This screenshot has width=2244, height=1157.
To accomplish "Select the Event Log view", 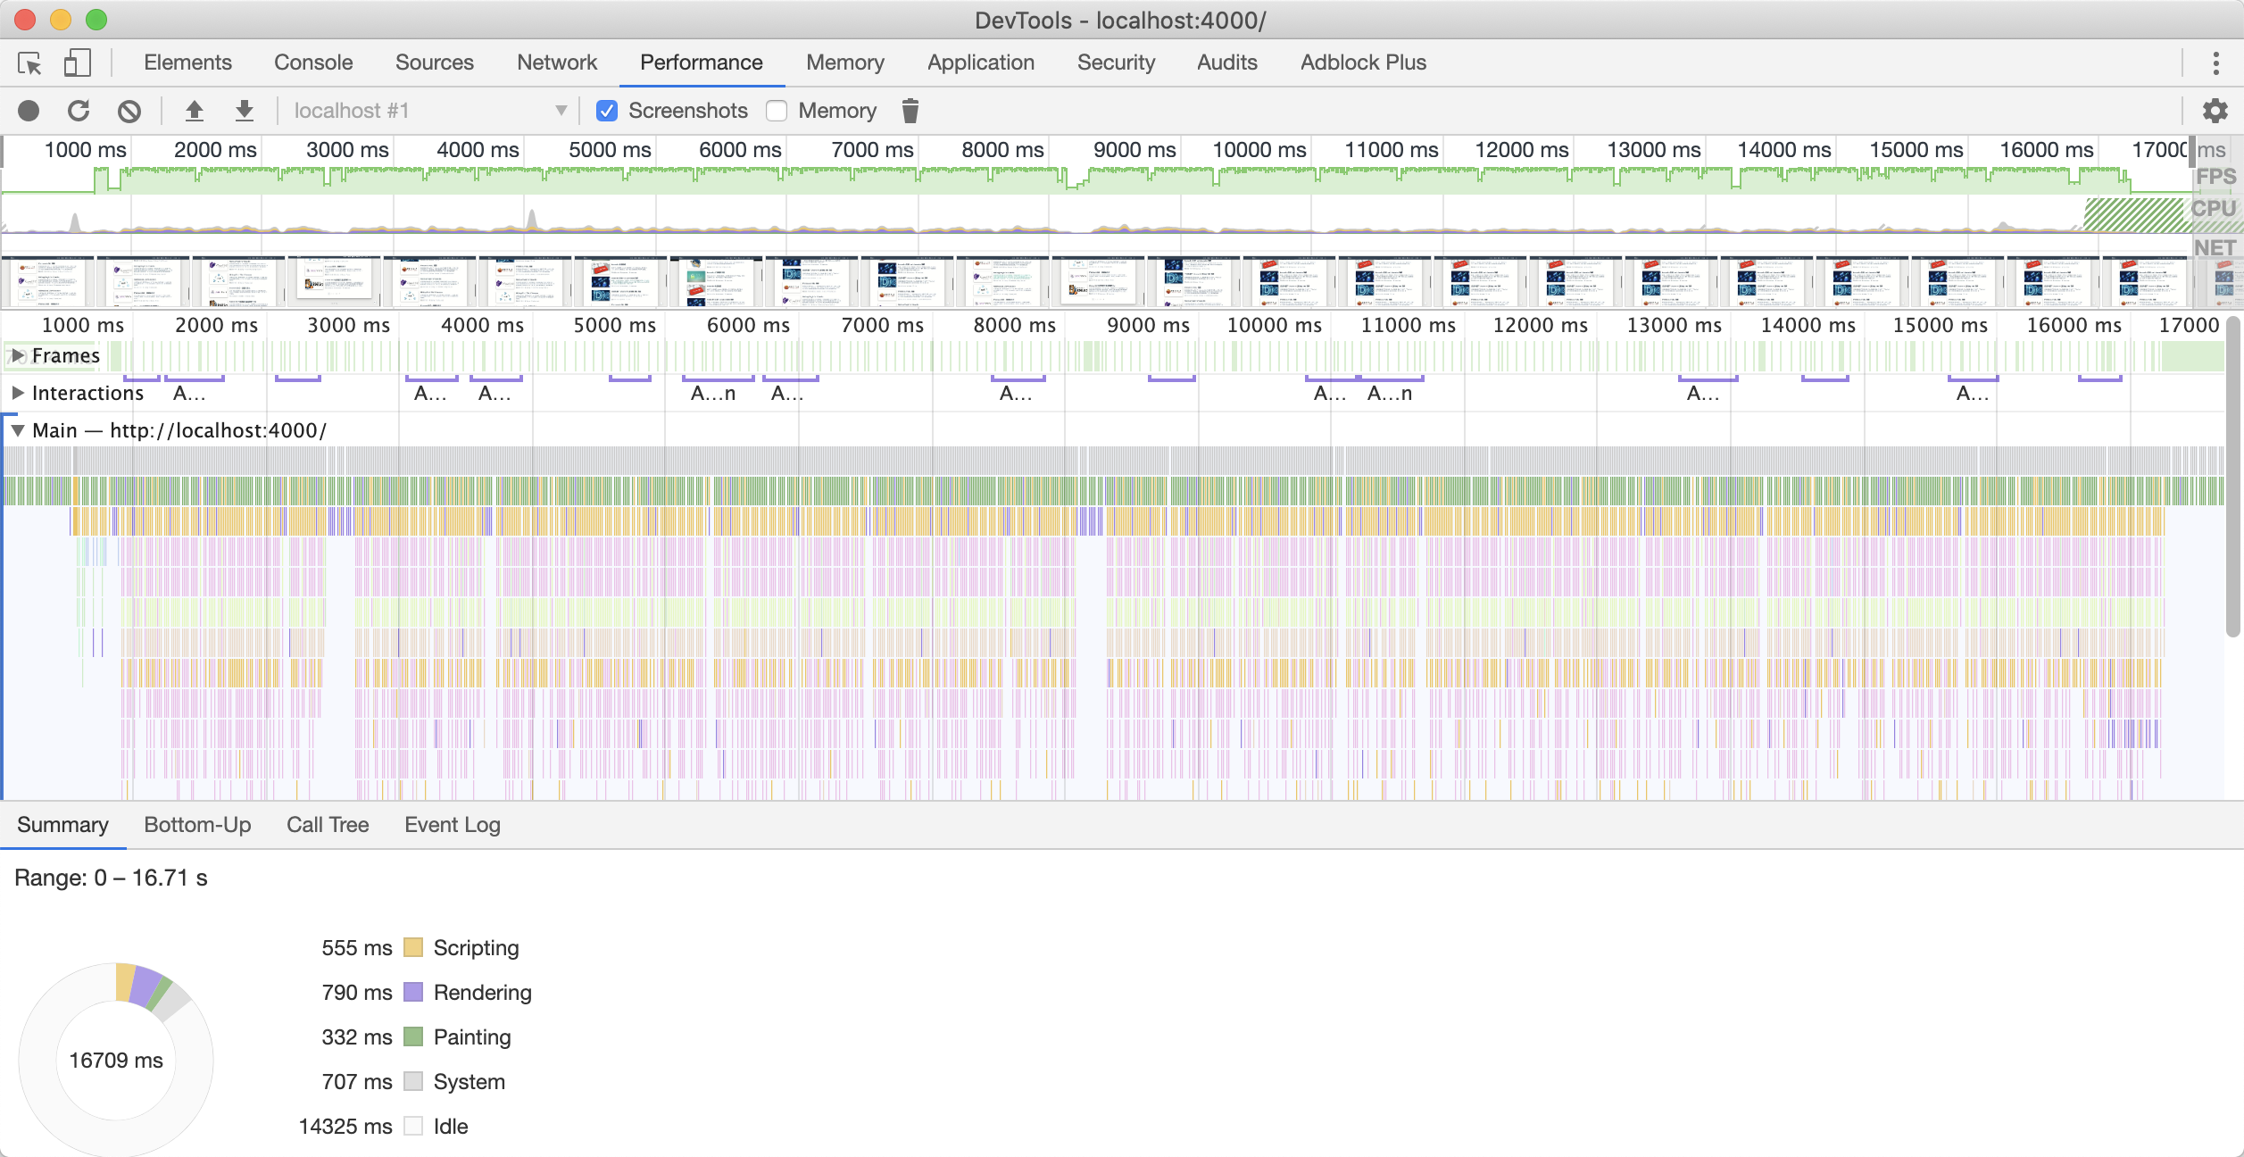I will coord(452,825).
